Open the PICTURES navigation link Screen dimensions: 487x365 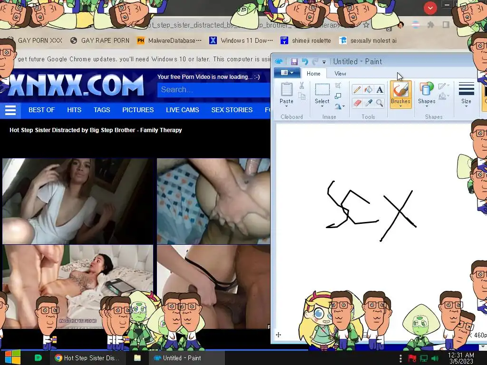[x=138, y=110]
